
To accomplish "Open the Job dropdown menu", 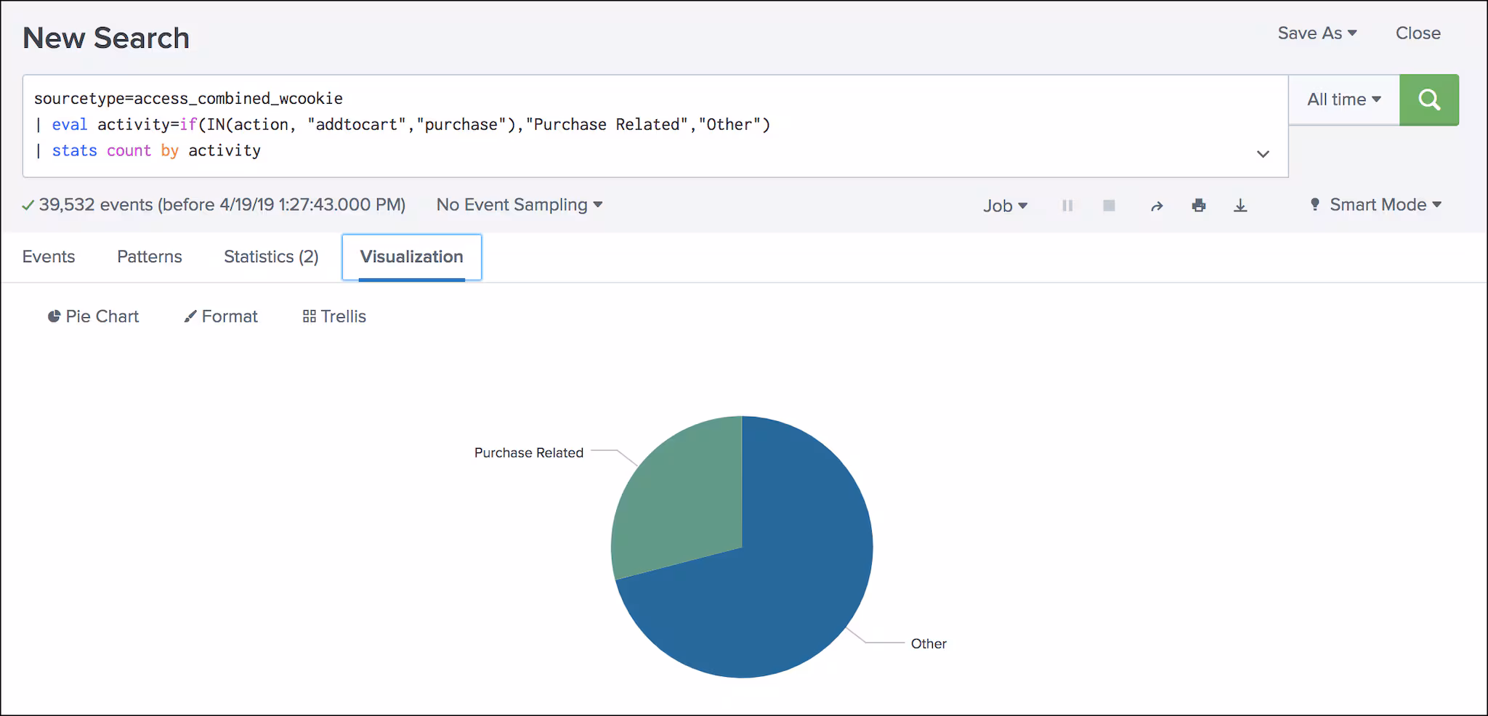I will click(x=1005, y=206).
